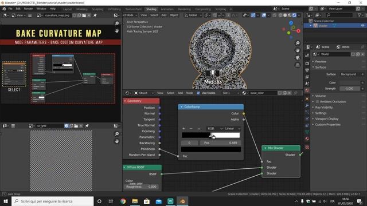The width and height of the screenshot is (367, 206).
Task: Click Strength 1.000 slider in World surface
Action: click(x=350, y=89)
